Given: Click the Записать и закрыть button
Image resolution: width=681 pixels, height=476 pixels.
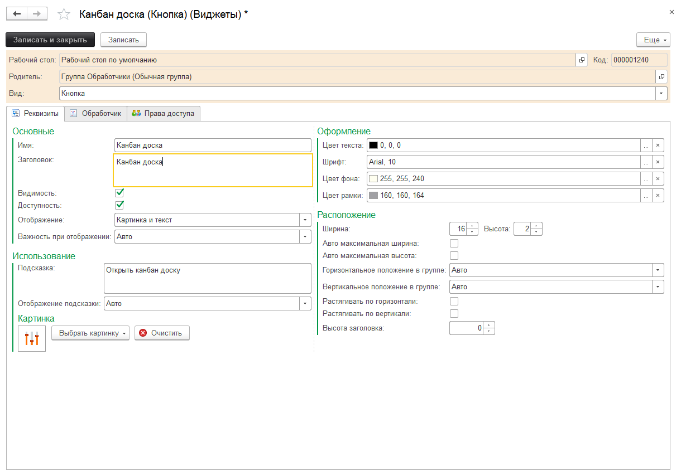Looking at the screenshot, I should coord(50,40).
